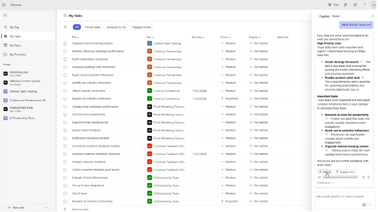Click thumbs down icon on Copilot response
The image size is (378, 212).
(369, 177)
